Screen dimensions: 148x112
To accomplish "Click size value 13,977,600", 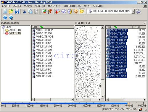I will pyautogui.click(x=140, y=47).
